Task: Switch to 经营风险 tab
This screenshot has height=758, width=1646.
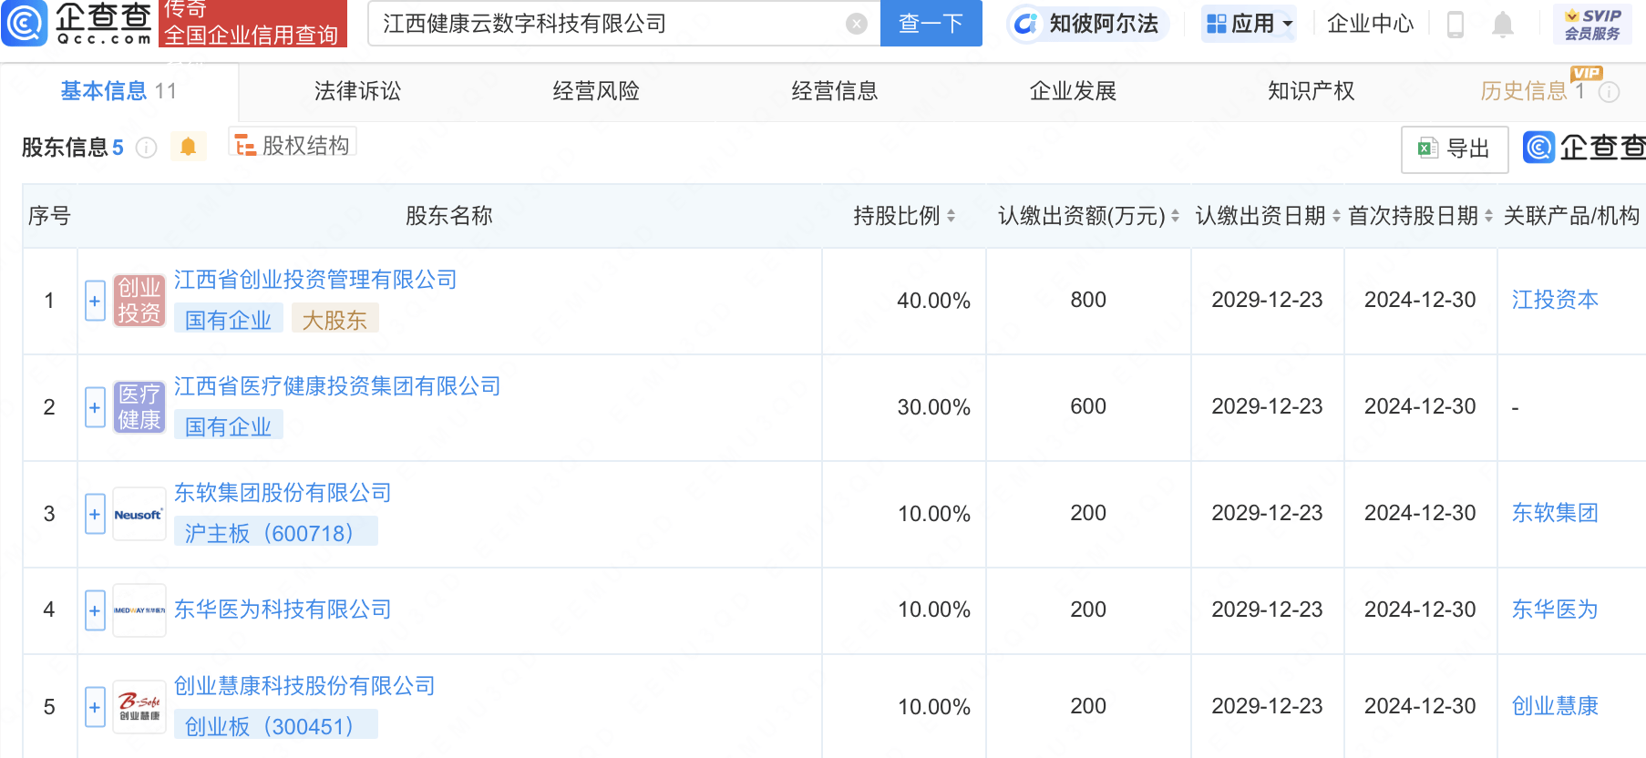Action: (x=596, y=91)
